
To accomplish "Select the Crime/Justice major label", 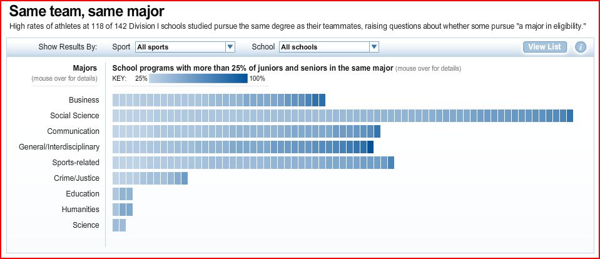I will (x=76, y=178).
